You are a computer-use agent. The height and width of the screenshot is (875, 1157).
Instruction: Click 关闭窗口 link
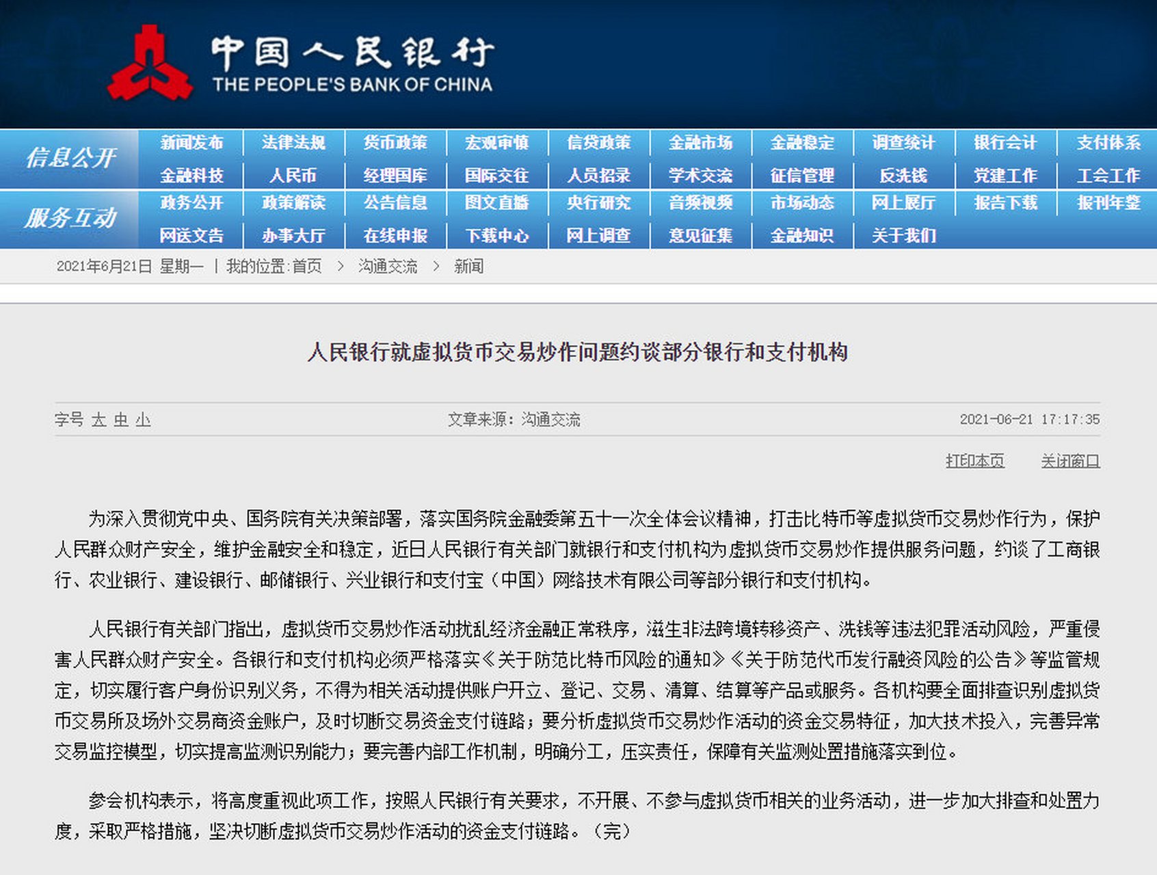(x=1070, y=461)
